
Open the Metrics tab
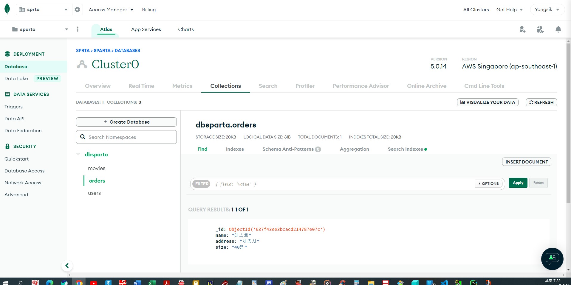[182, 86]
